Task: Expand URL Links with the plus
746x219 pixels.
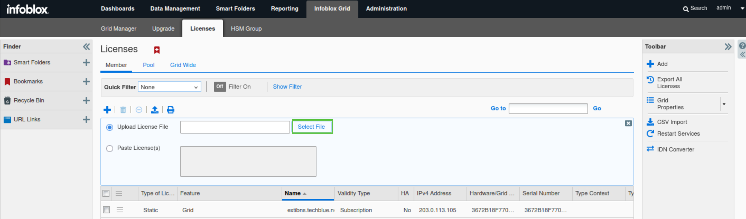Action: [x=86, y=120]
